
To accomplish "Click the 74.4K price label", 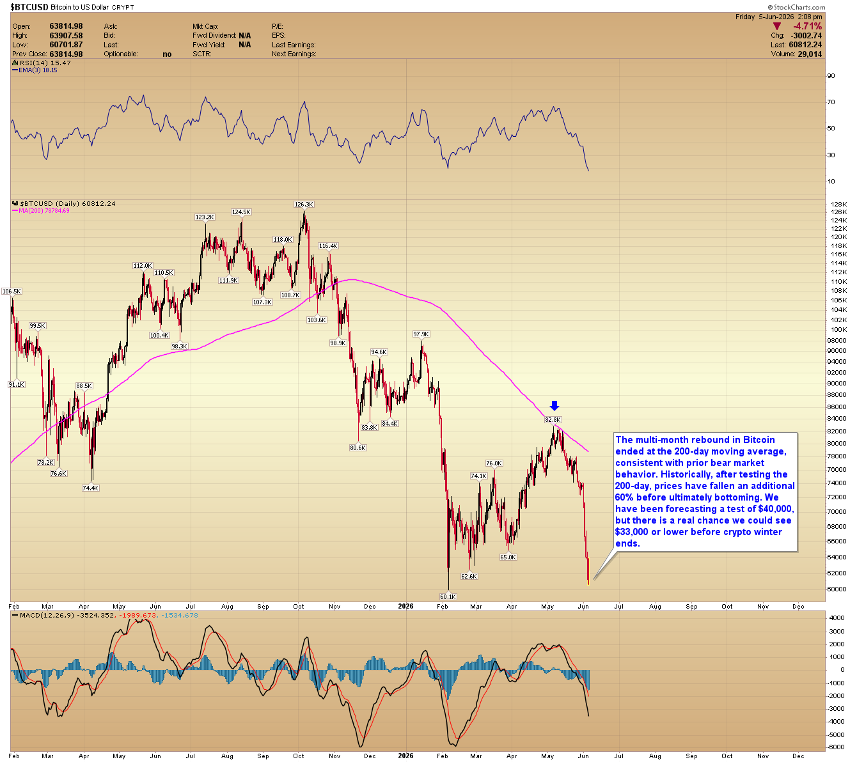I will pyautogui.click(x=91, y=488).
